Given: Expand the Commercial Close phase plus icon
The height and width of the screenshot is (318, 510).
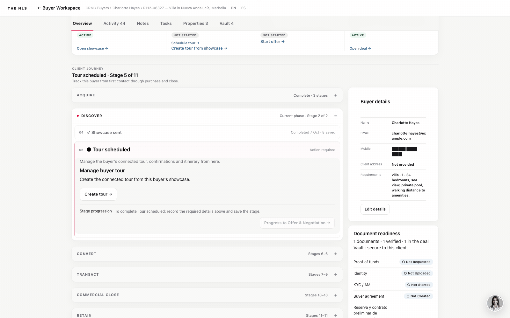Looking at the screenshot, I should coord(336,295).
